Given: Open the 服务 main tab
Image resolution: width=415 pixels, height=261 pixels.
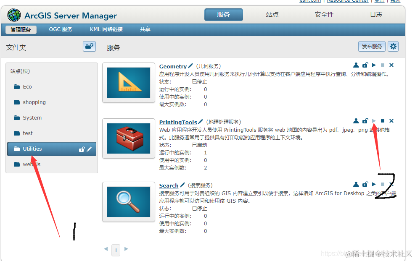Looking at the screenshot, I should click(223, 15).
